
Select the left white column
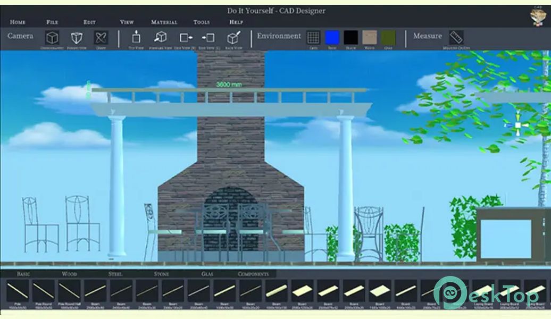click(116, 186)
